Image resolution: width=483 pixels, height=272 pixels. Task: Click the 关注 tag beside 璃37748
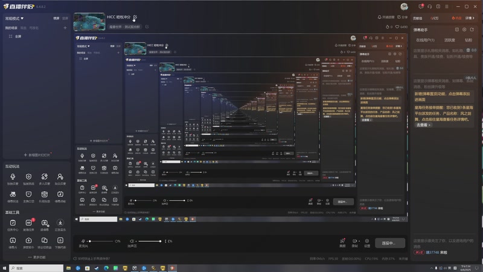(x=419, y=252)
